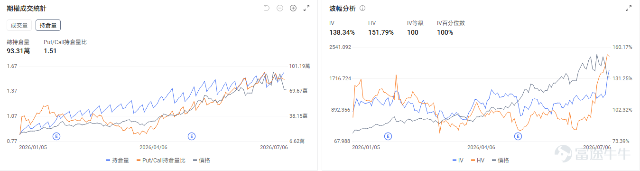Select the 持倉量 tab
This screenshot has height=171, width=640.
coord(48,26)
